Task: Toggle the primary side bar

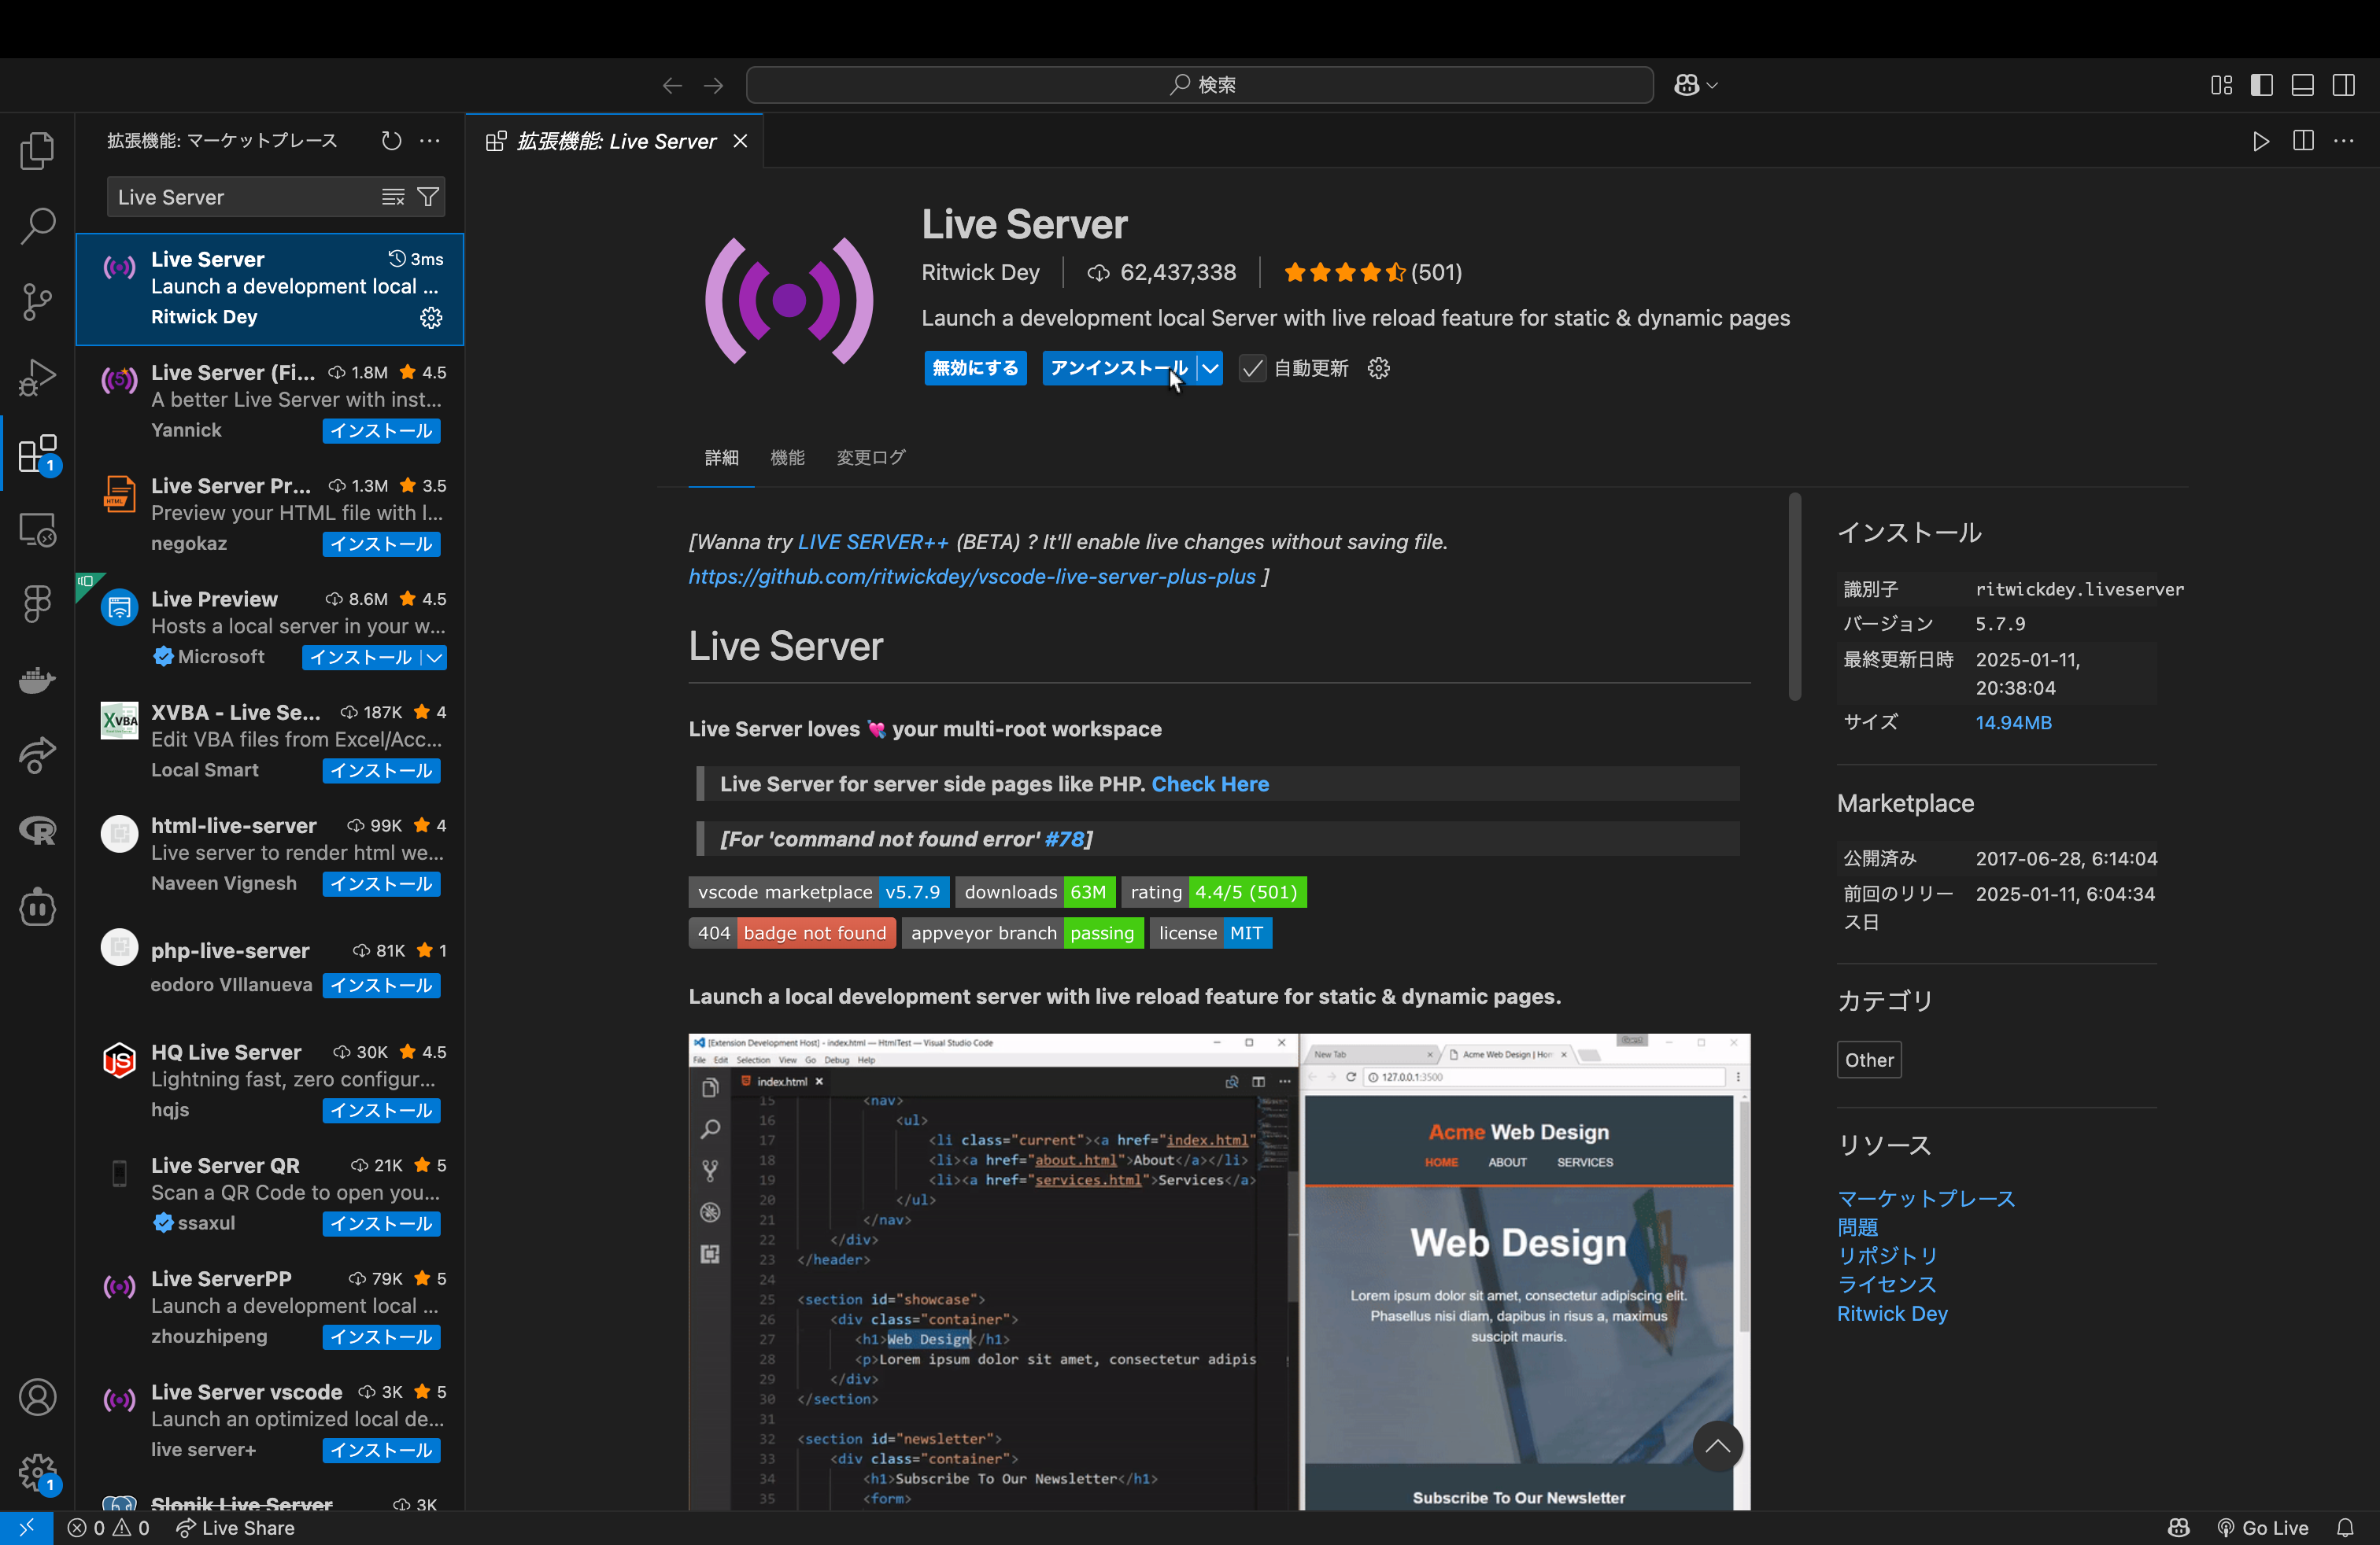Action: click(2261, 85)
